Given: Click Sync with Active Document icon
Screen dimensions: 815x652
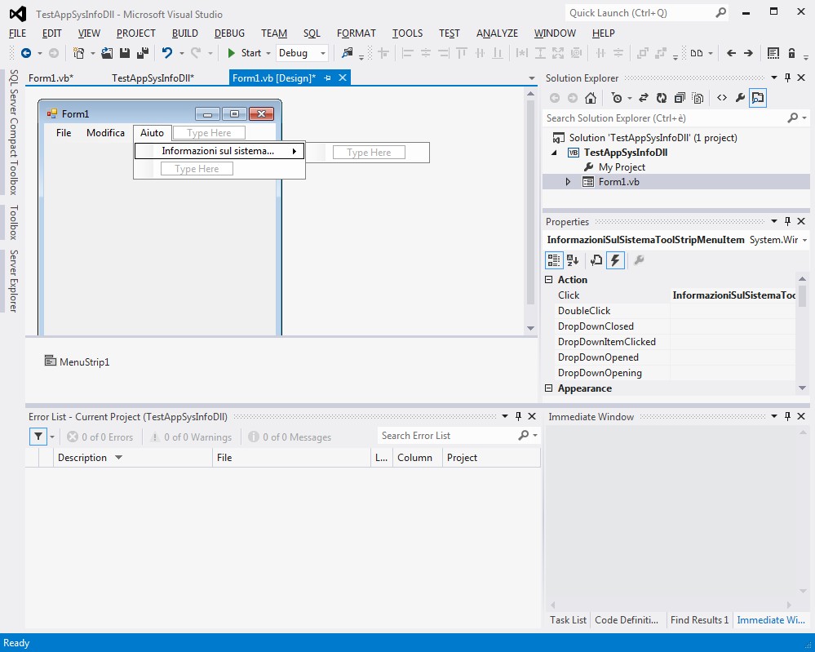Looking at the screenshot, I should 644,98.
